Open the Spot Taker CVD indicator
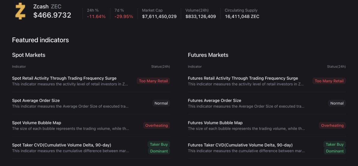358x166 pixels. point(61,145)
